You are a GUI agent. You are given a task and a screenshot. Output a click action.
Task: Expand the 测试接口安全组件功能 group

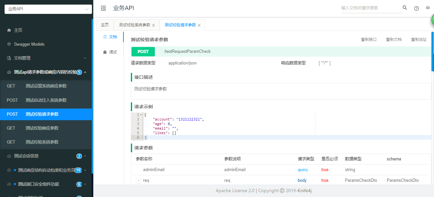(85, 184)
